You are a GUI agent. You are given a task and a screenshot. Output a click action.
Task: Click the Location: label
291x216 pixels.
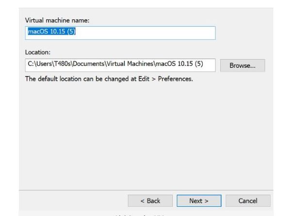tap(38, 52)
